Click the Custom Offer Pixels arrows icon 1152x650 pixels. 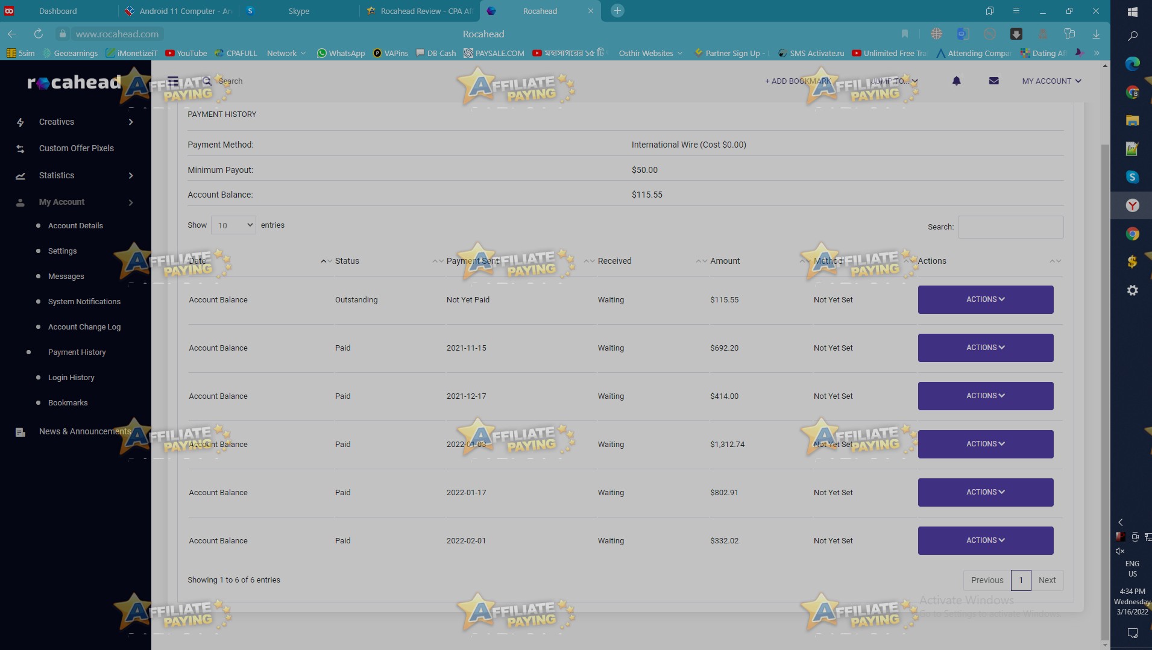pyautogui.click(x=20, y=149)
